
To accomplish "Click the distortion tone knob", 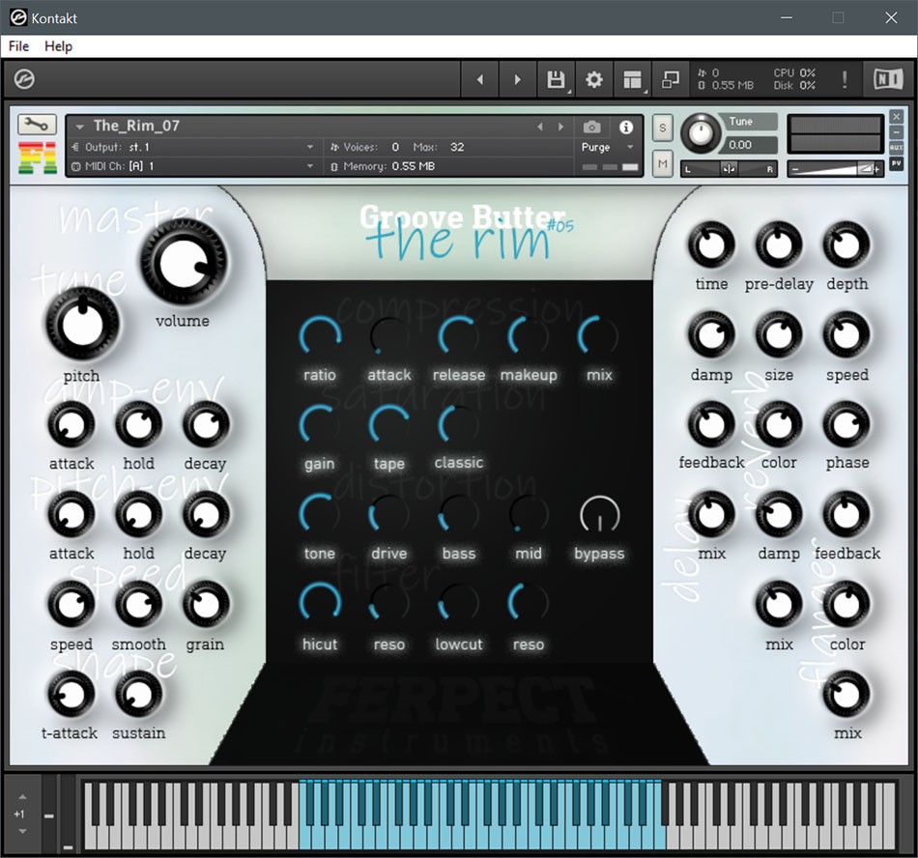I will click(320, 514).
